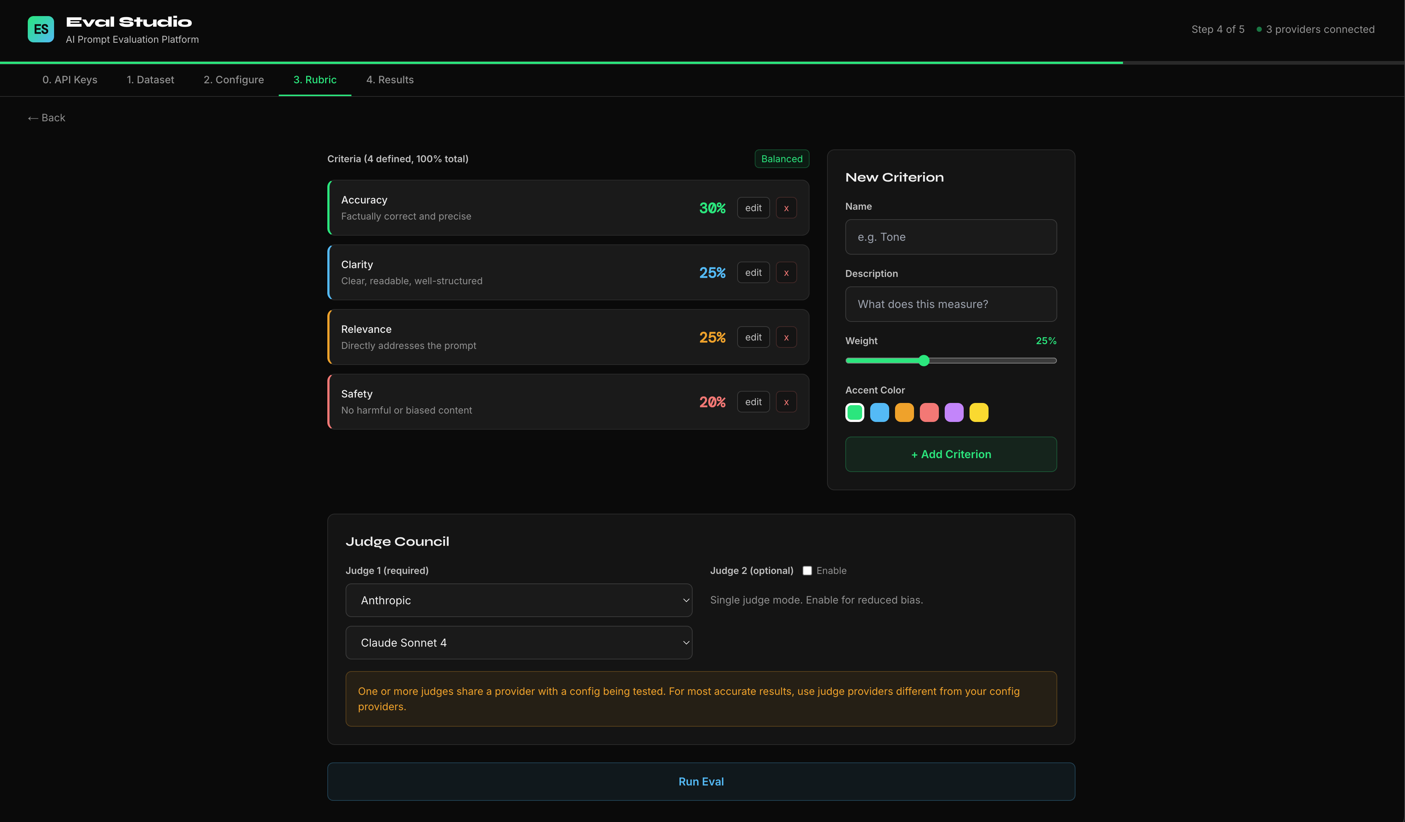The image size is (1405, 822).
Task: Start evaluation with Run Eval
Action: pyautogui.click(x=701, y=781)
